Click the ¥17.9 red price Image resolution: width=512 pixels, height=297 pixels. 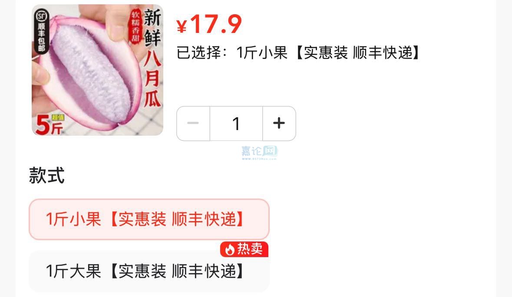[209, 24]
